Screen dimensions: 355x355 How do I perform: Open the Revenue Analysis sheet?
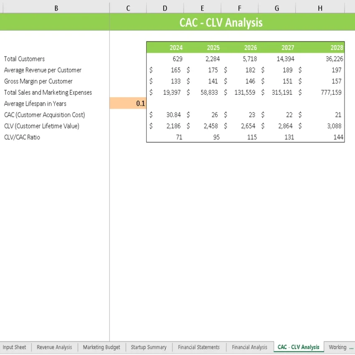click(54, 347)
